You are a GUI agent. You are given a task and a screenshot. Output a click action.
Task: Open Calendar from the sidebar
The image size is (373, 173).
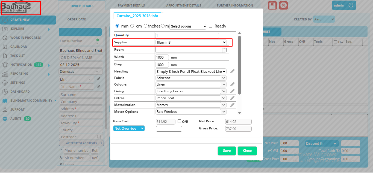tap(18, 47)
